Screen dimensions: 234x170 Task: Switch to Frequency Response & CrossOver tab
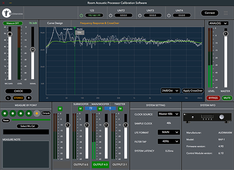(99, 23)
